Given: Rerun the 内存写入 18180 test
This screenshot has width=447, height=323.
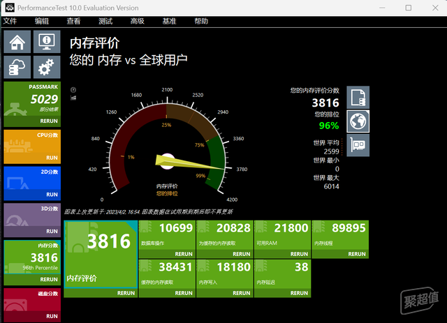Looking at the screenshot, I should (242, 293).
